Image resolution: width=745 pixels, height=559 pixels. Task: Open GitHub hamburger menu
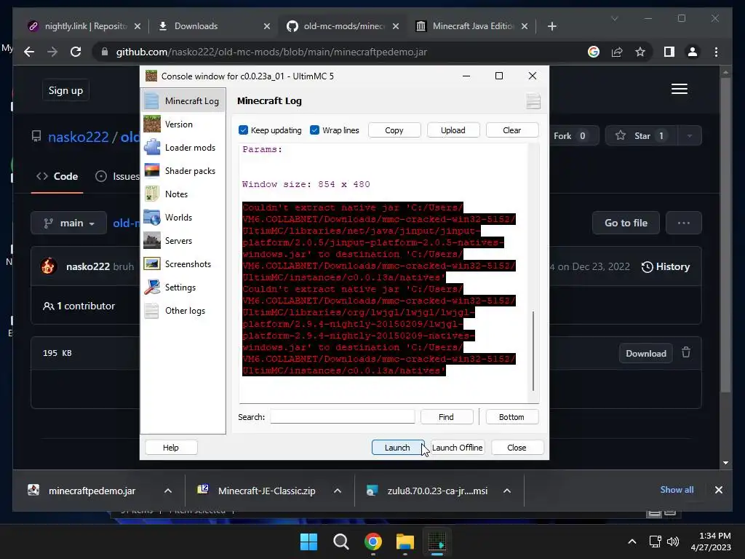[x=680, y=89]
